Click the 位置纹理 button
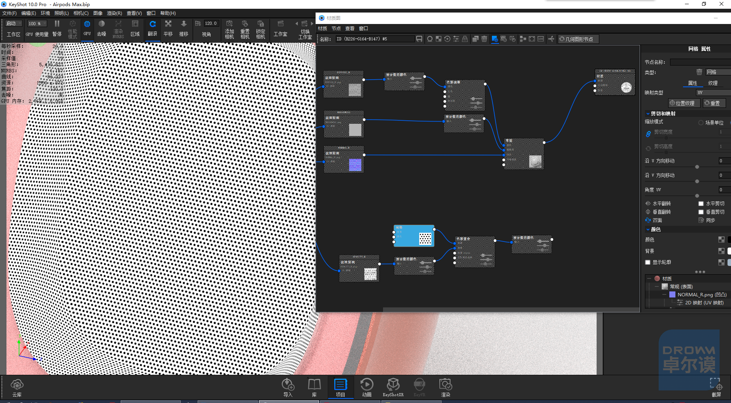731x403 pixels. (684, 103)
